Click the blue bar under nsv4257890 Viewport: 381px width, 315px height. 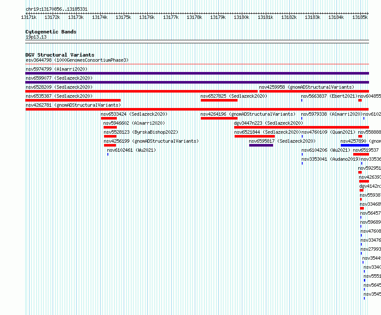[355, 145]
